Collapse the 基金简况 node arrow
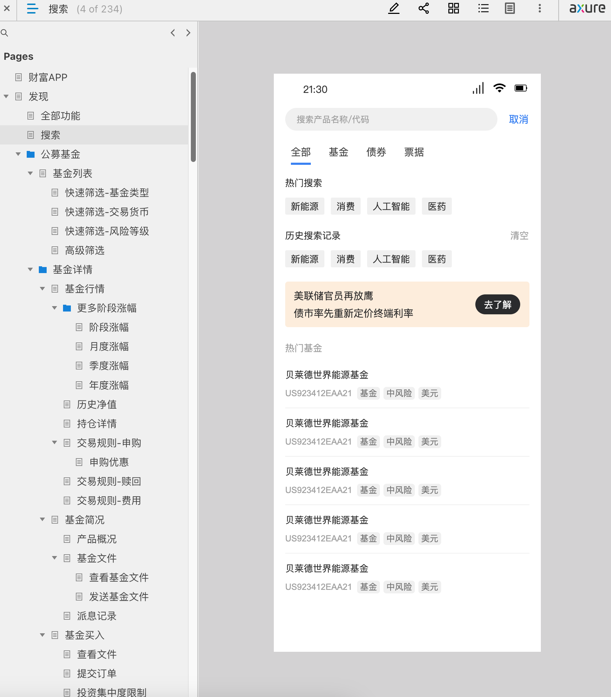 tap(42, 519)
